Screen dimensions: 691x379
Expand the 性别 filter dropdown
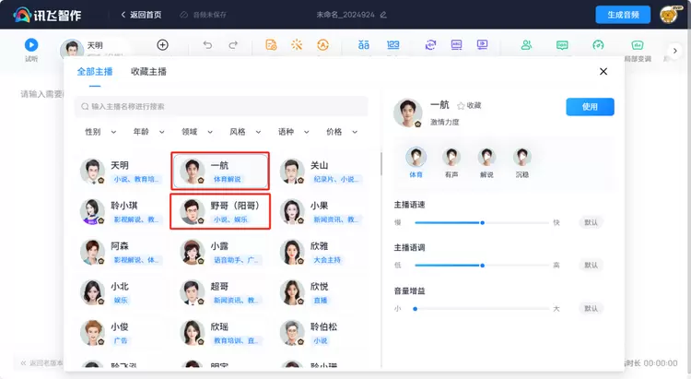click(97, 132)
